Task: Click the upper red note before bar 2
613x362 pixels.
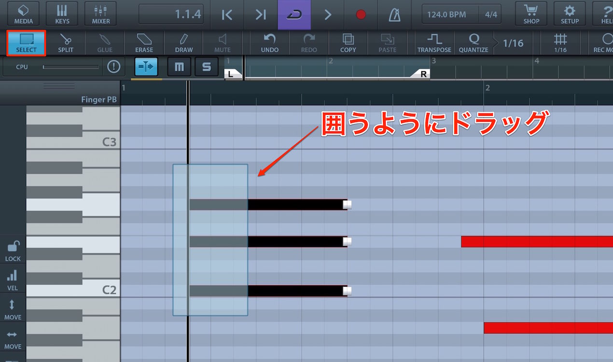Action: tap(537, 241)
